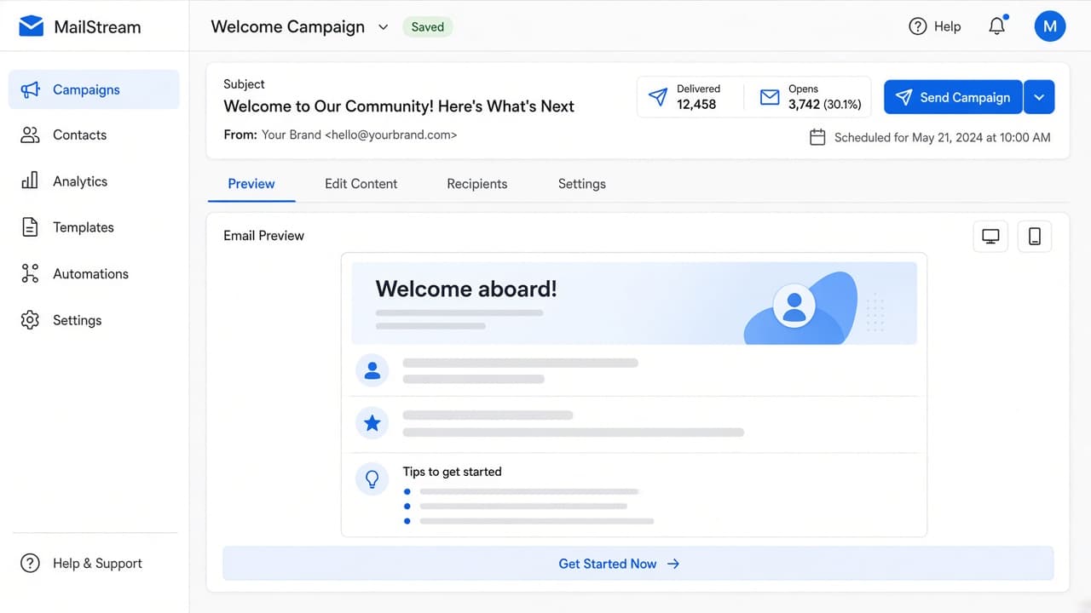Click the Templates document icon
The height and width of the screenshot is (613, 1091).
(x=30, y=227)
